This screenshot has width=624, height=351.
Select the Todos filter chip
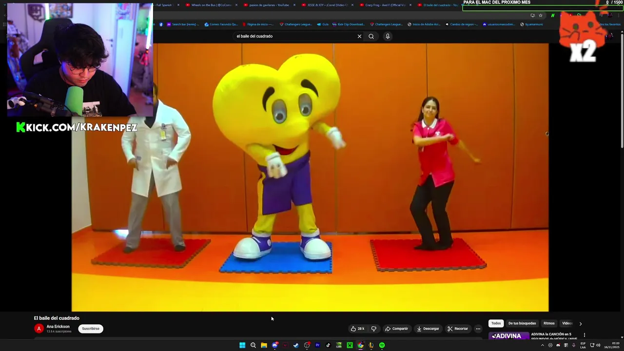click(x=496, y=323)
